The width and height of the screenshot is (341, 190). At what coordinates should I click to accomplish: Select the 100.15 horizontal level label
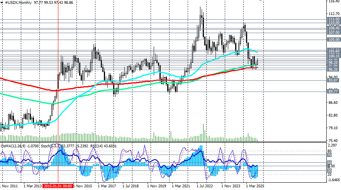334,56
